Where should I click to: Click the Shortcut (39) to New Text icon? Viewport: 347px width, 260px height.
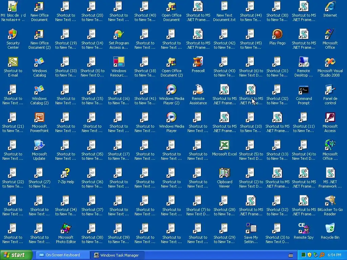point(119,233)
